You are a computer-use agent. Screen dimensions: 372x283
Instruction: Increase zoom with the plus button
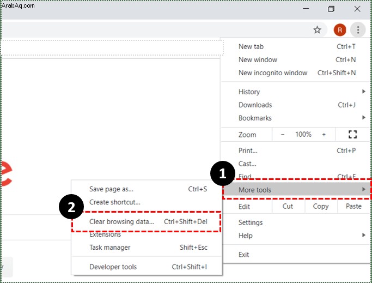coord(324,135)
